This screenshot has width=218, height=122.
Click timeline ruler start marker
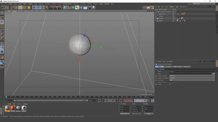click(6, 97)
